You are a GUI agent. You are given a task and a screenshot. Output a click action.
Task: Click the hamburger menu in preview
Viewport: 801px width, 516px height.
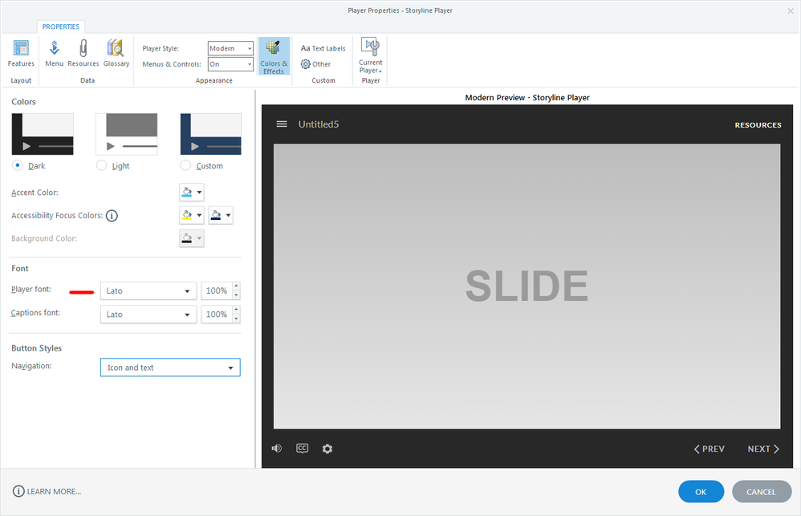[x=282, y=124]
